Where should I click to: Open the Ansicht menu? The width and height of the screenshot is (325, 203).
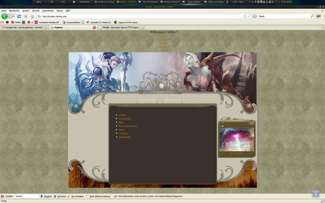pos(26,11)
